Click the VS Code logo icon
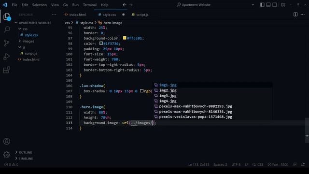Viewport: 309px width, 174px height. point(5,5)
